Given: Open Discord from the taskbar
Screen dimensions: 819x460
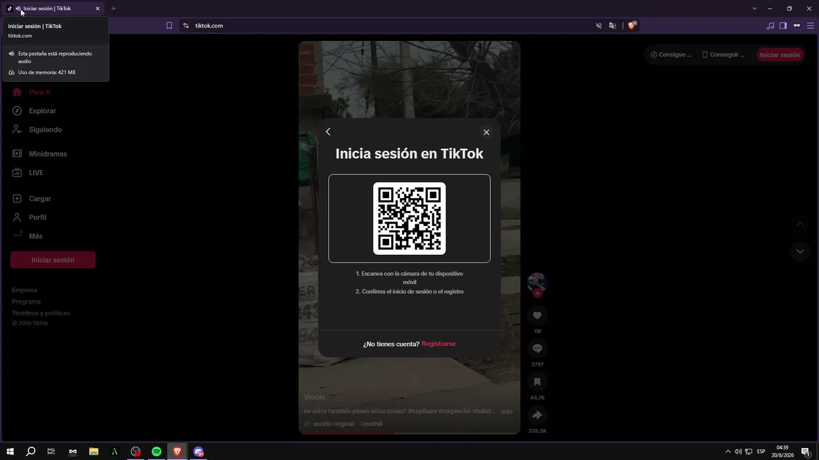Looking at the screenshot, I should point(198,452).
